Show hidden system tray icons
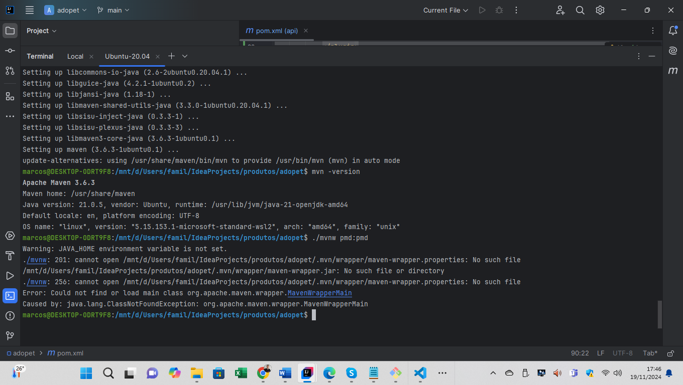This screenshot has width=683, height=385. 493,373
